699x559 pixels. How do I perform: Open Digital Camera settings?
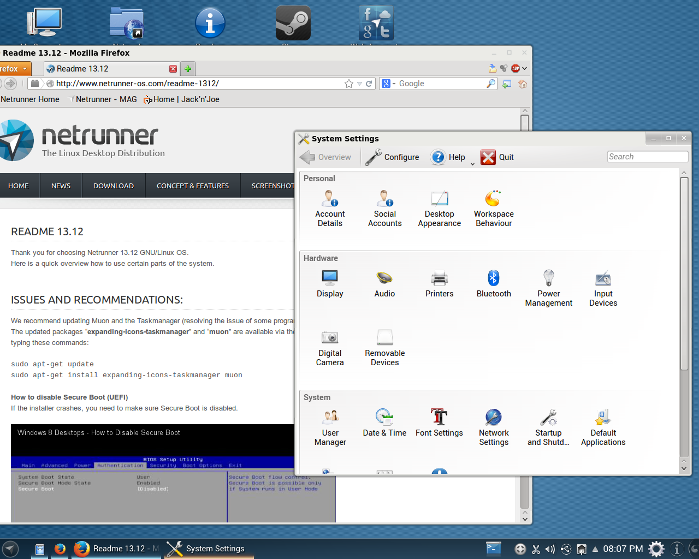point(330,348)
